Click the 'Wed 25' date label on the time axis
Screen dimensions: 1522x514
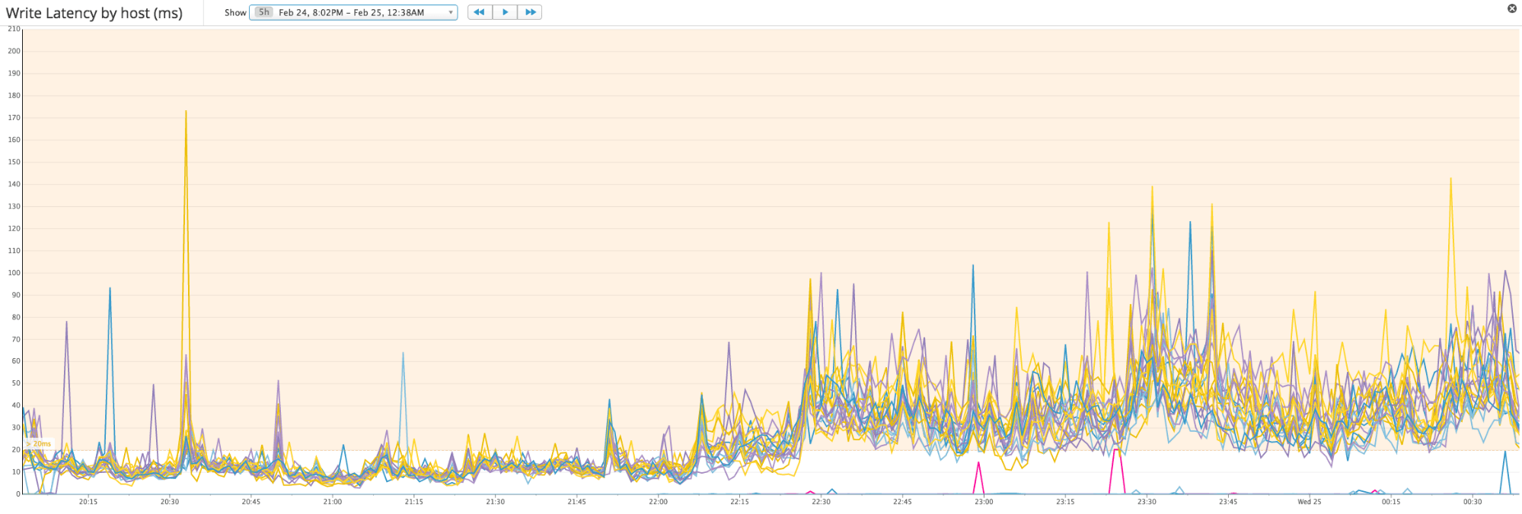pyautogui.click(x=1310, y=502)
